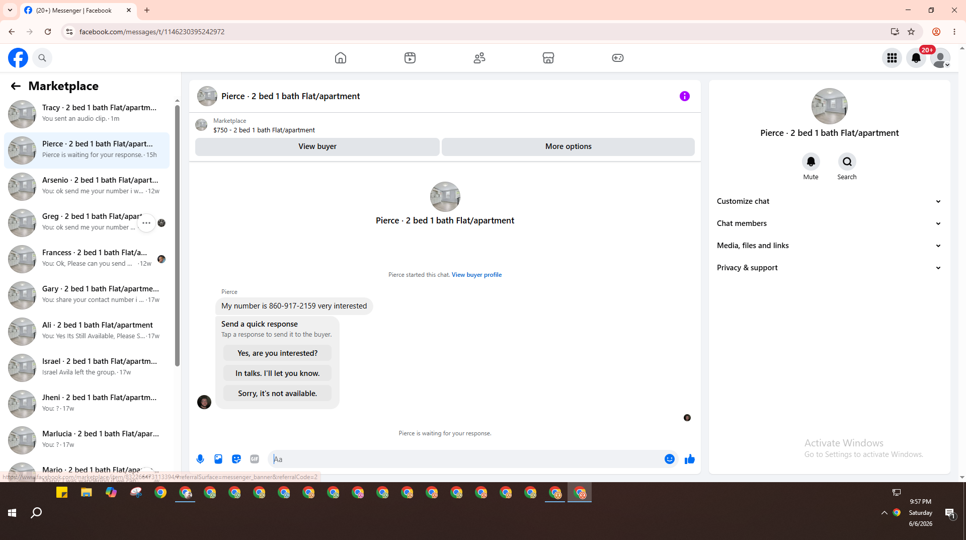The height and width of the screenshot is (540, 966).
Task: Expand Media, files and links section
Action: pos(829,246)
